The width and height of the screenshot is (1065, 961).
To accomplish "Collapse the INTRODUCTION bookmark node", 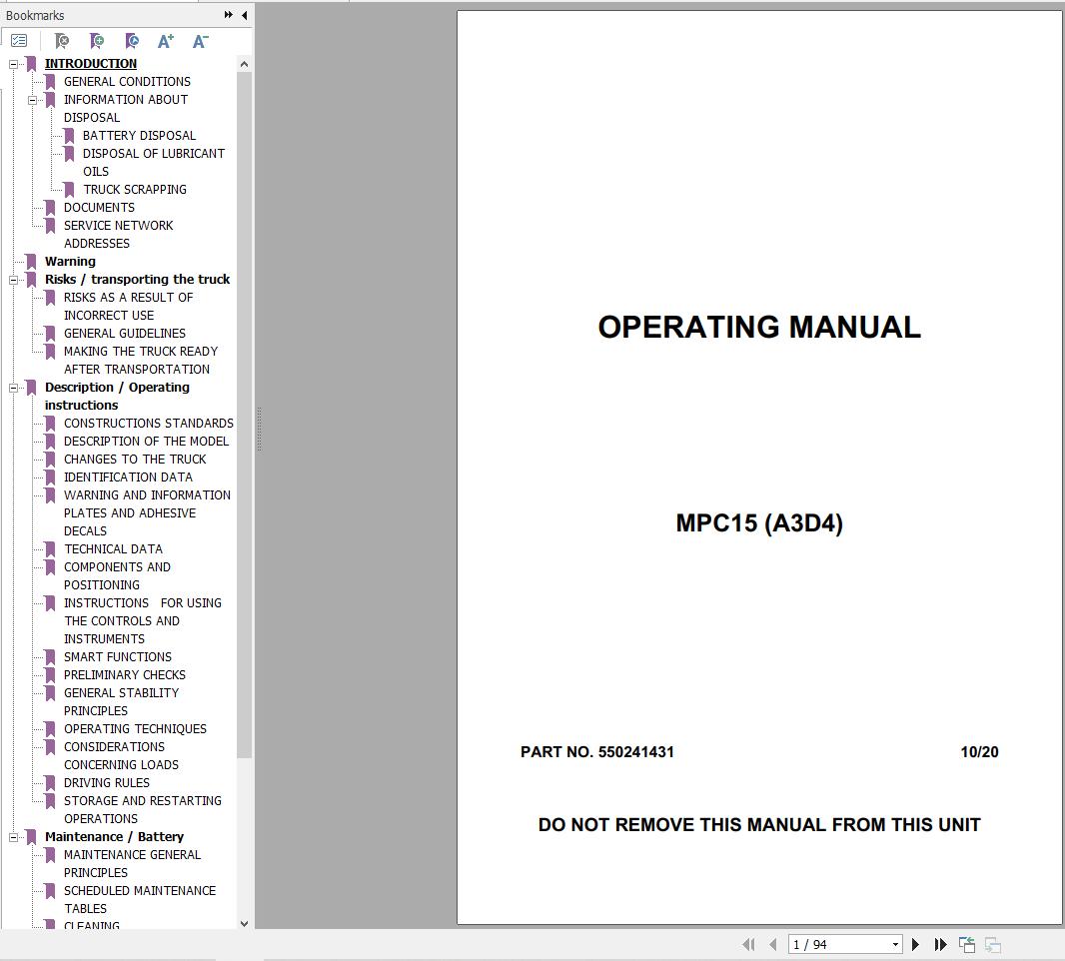I will pos(13,64).
